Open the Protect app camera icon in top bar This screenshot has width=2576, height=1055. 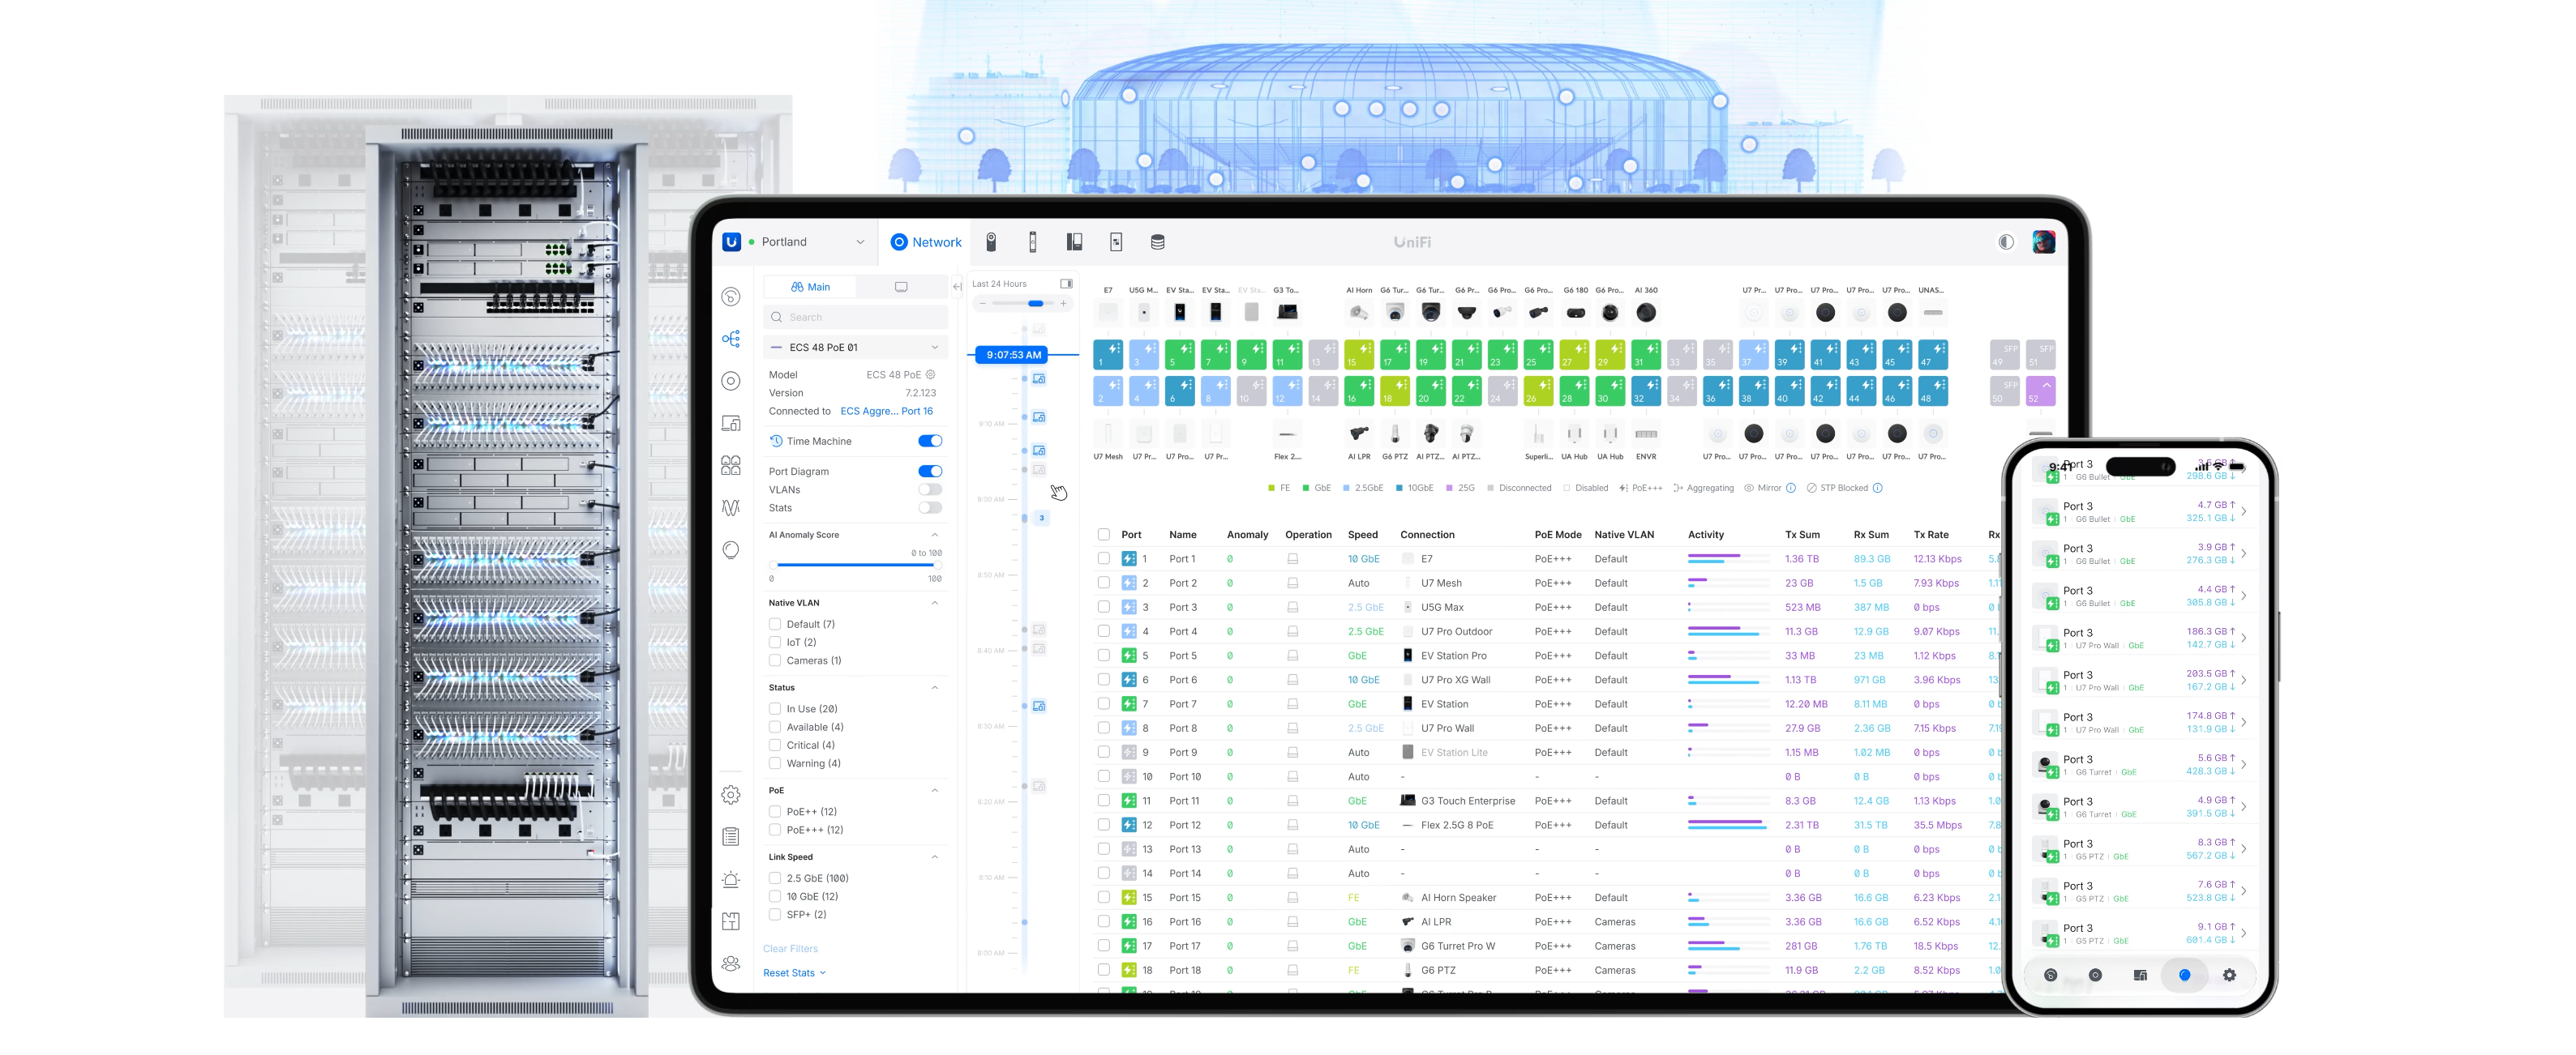pyautogui.click(x=991, y=241)
